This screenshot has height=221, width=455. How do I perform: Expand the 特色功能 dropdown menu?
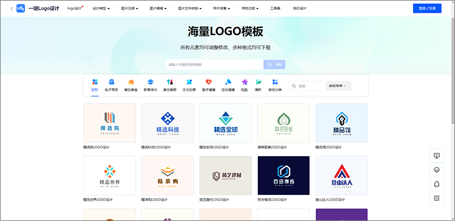250,8
